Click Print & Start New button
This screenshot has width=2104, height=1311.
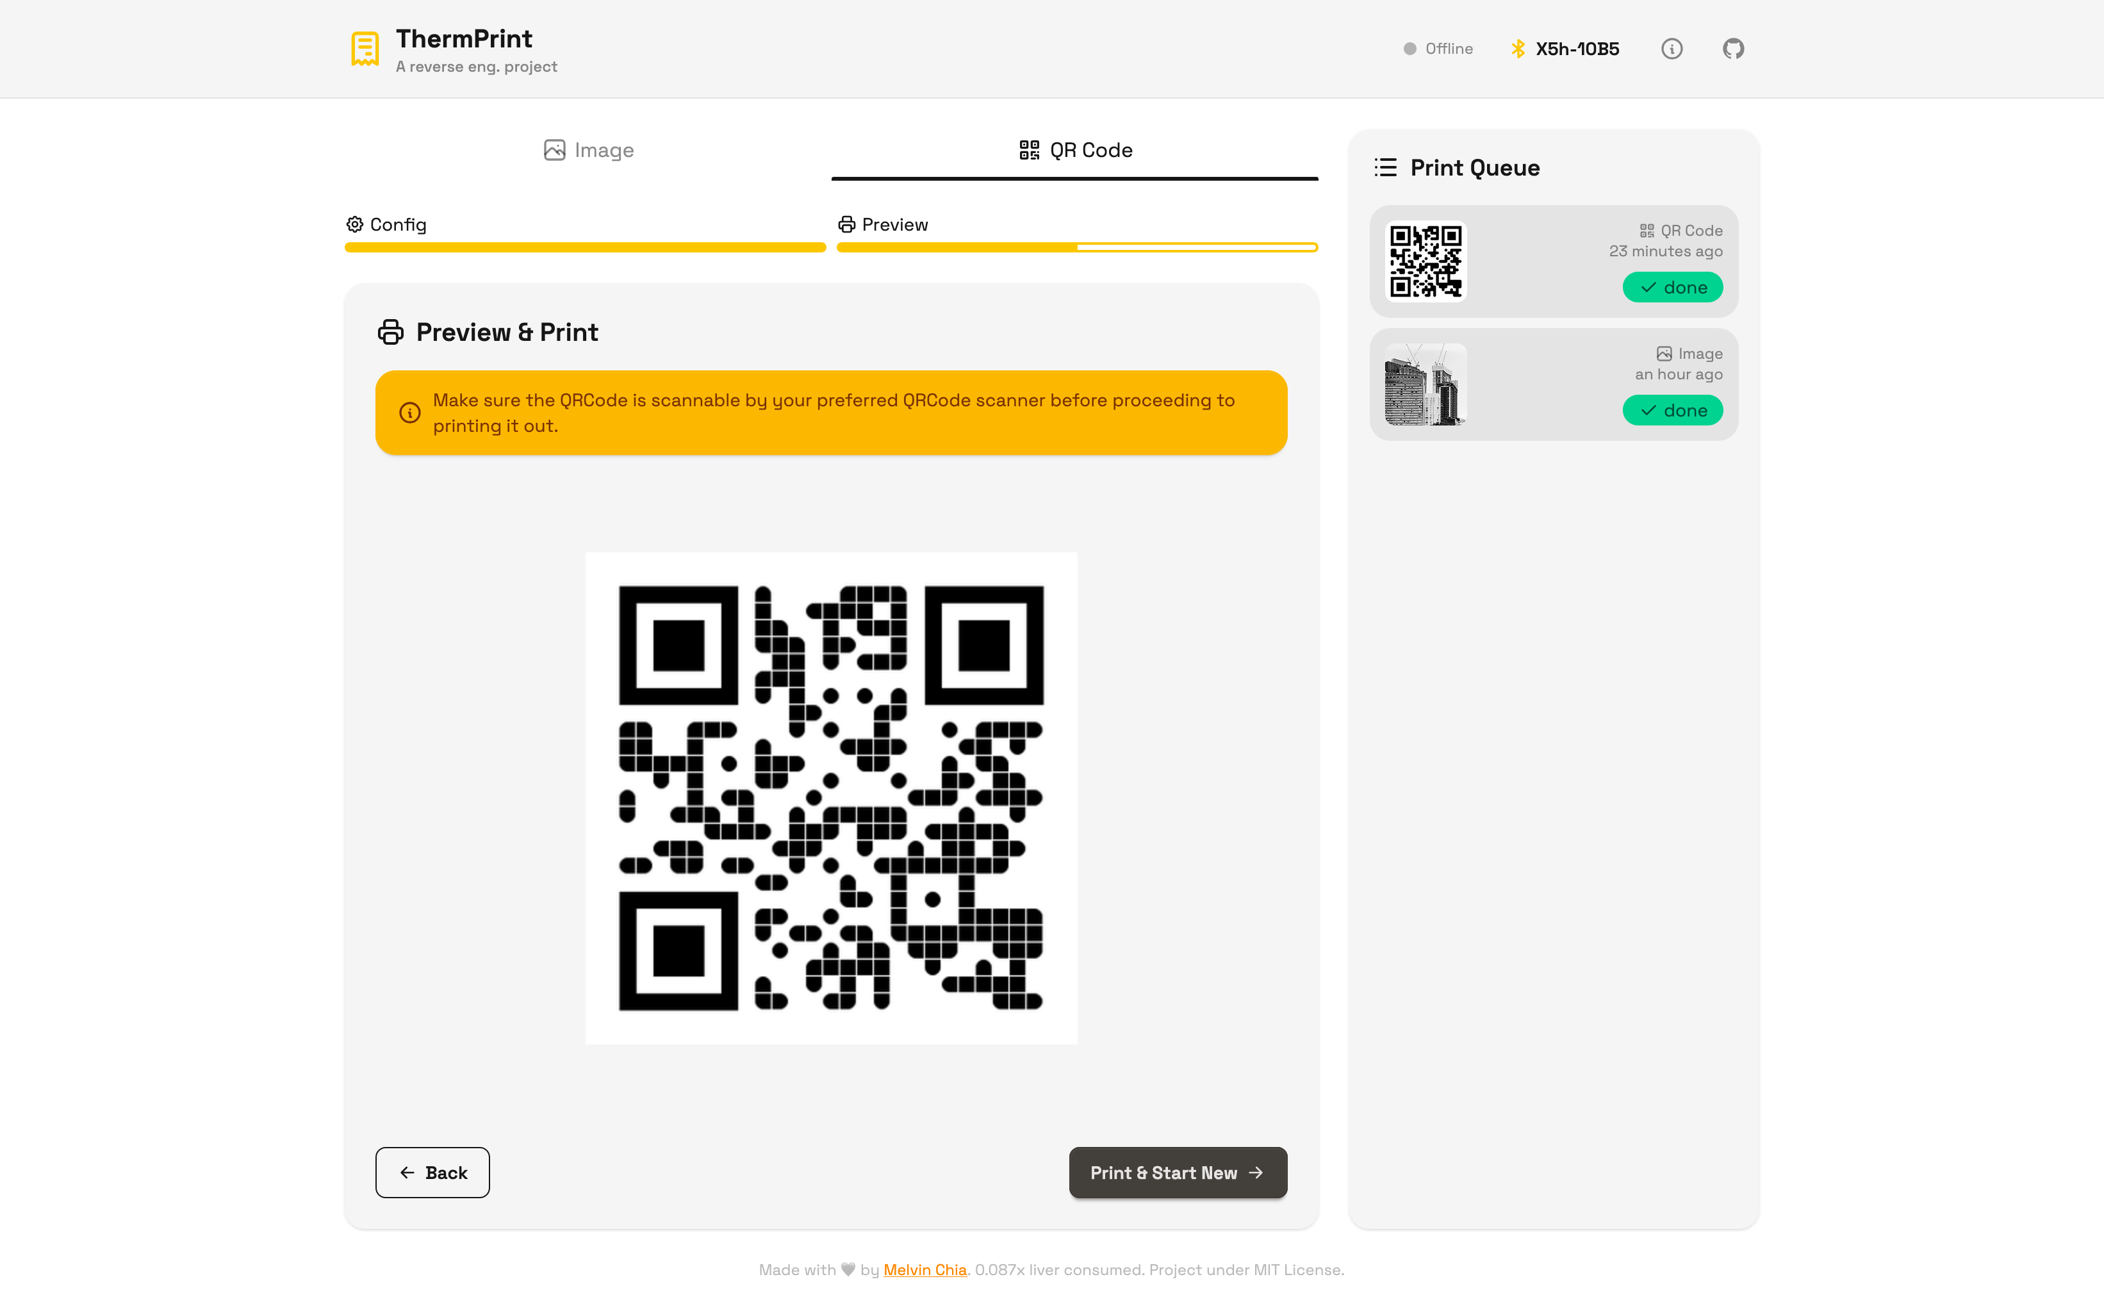pos(1178,1172)
